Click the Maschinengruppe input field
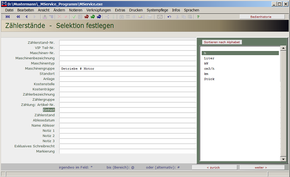This screenshot has width=290, height=177. (x=128, y=69)
